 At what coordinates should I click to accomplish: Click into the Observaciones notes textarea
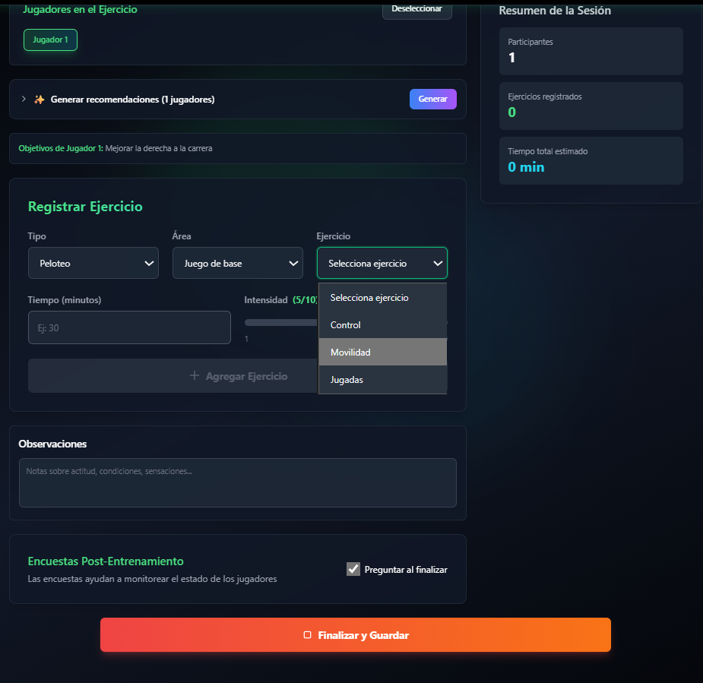pos(237,482)
